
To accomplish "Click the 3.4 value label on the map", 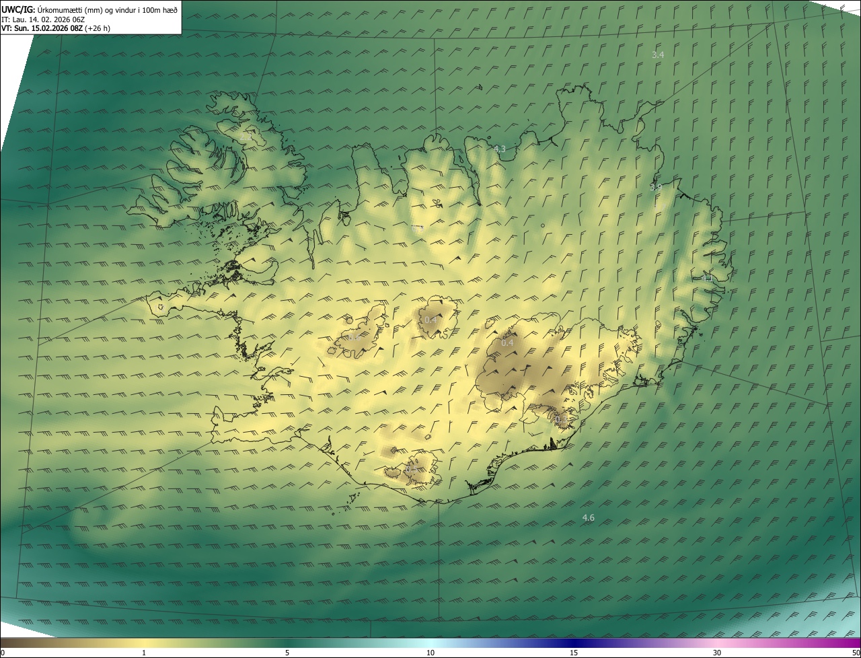I will click(658, 54).
